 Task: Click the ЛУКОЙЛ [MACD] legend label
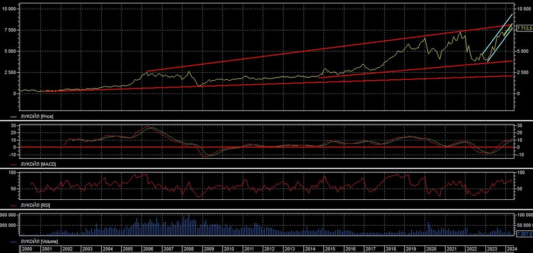(38, 164)
